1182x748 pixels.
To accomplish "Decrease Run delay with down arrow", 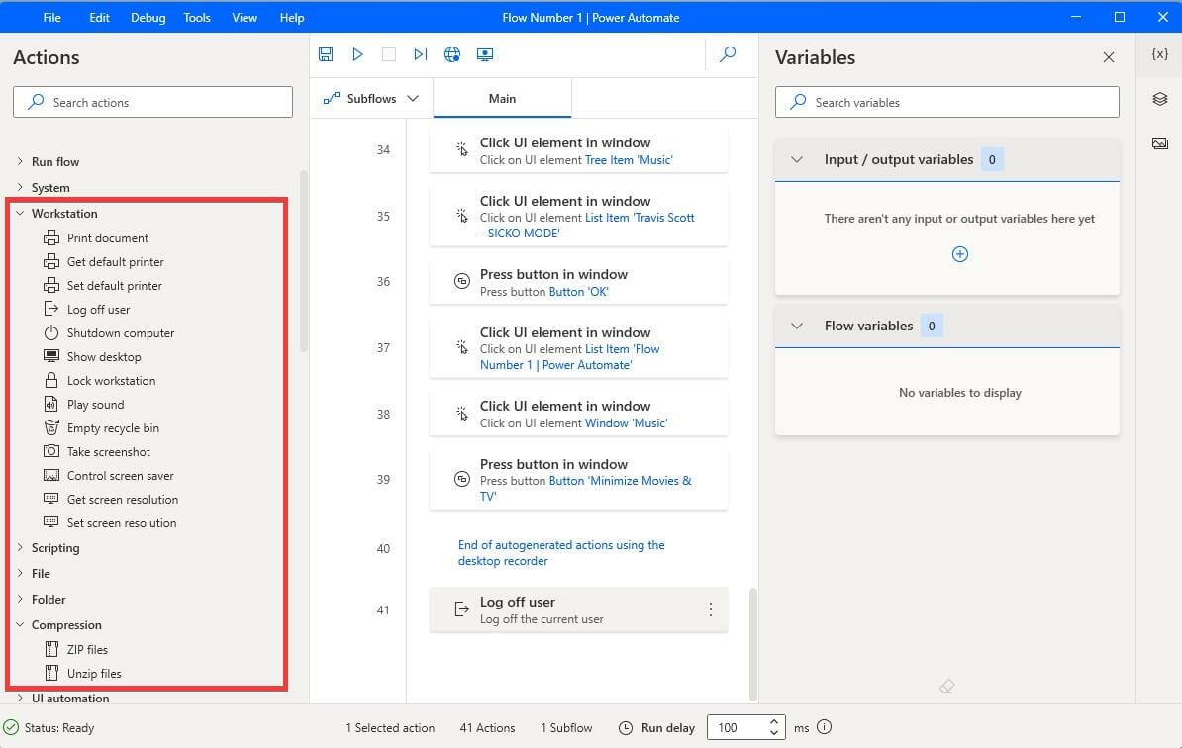I will coord(773,733).
